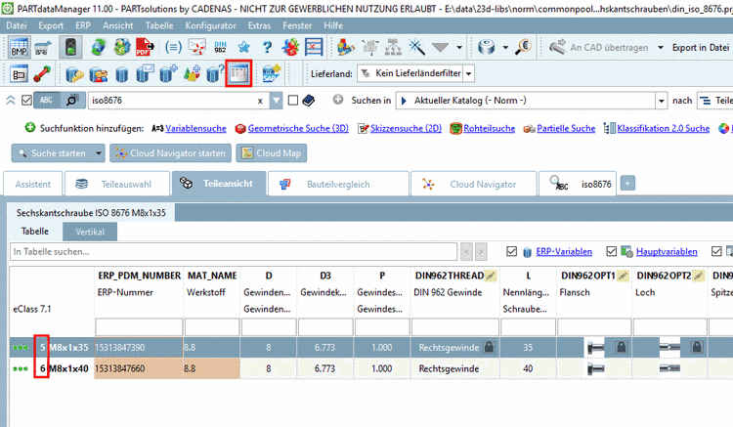Switch to the Cloud Navigator tab
Viewport: 733px width, 427px height.
[x=474, y=184]
